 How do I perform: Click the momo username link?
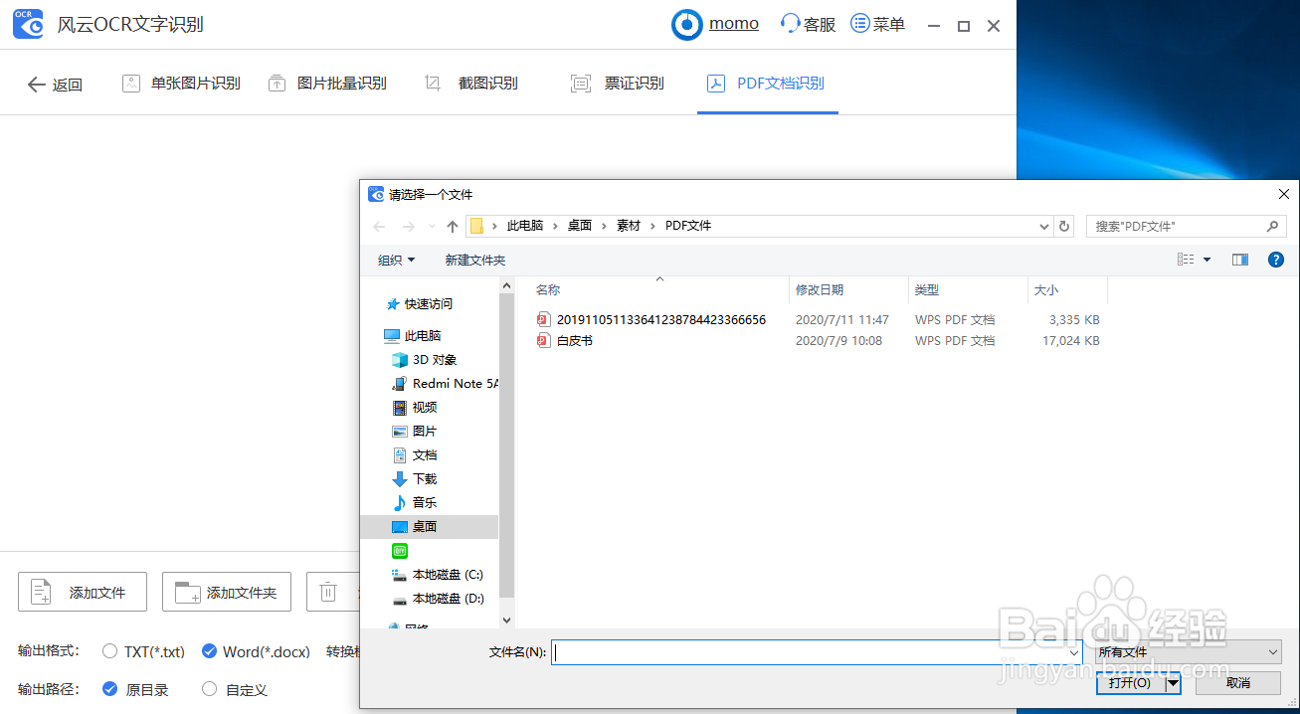pyautogui.click(x=734, y=24)
